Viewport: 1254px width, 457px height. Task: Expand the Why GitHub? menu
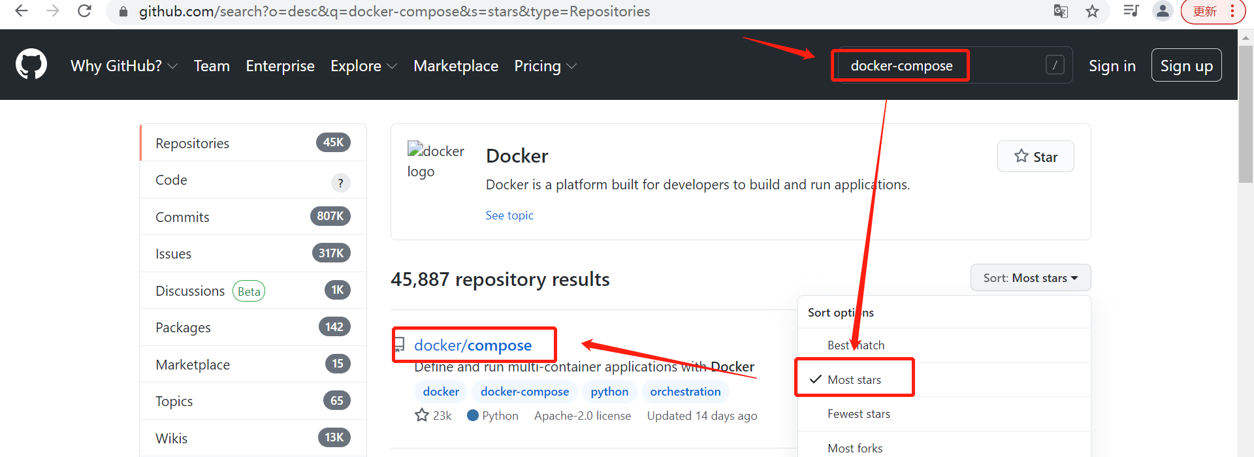[124, 66]
